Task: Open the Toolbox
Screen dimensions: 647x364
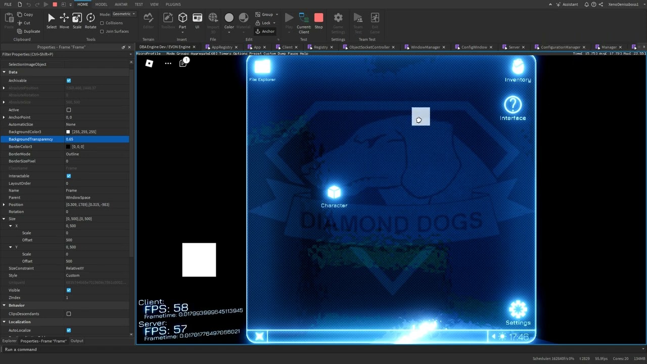Action: coord(168,21)
